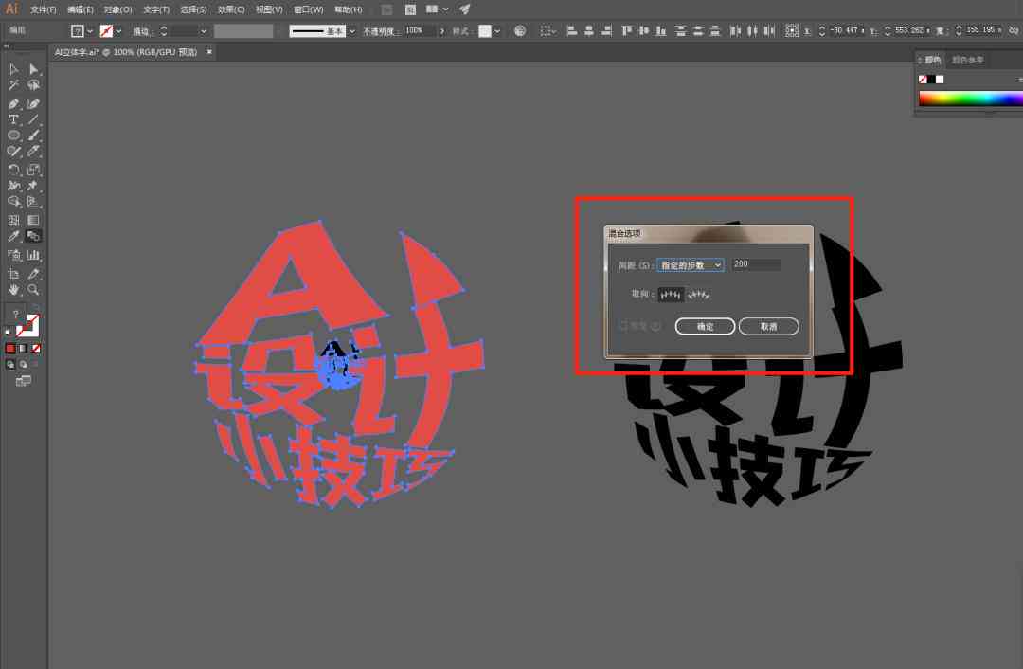Open the Edit menu
This screenshot has height=669, width=1023.
pyautogui.click(x=81, y=9)
